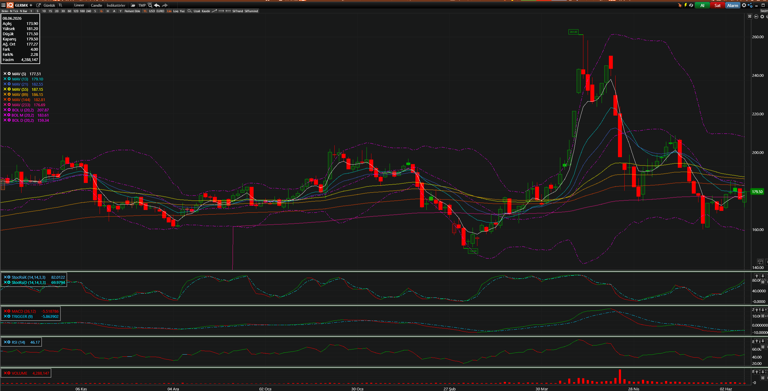
Task: Select the 60 minute period
Action: pos(69,11)
